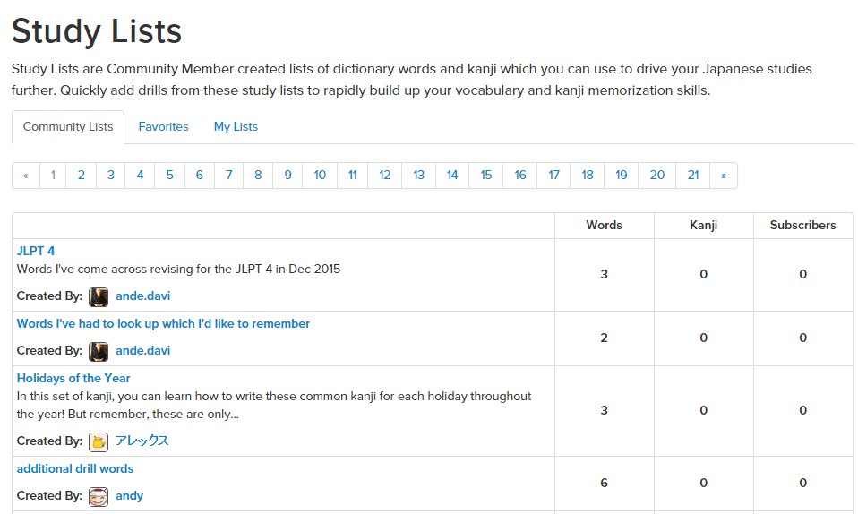858x514 pixels.
Task: Go to page 15
Action: [x=486, y=176]
